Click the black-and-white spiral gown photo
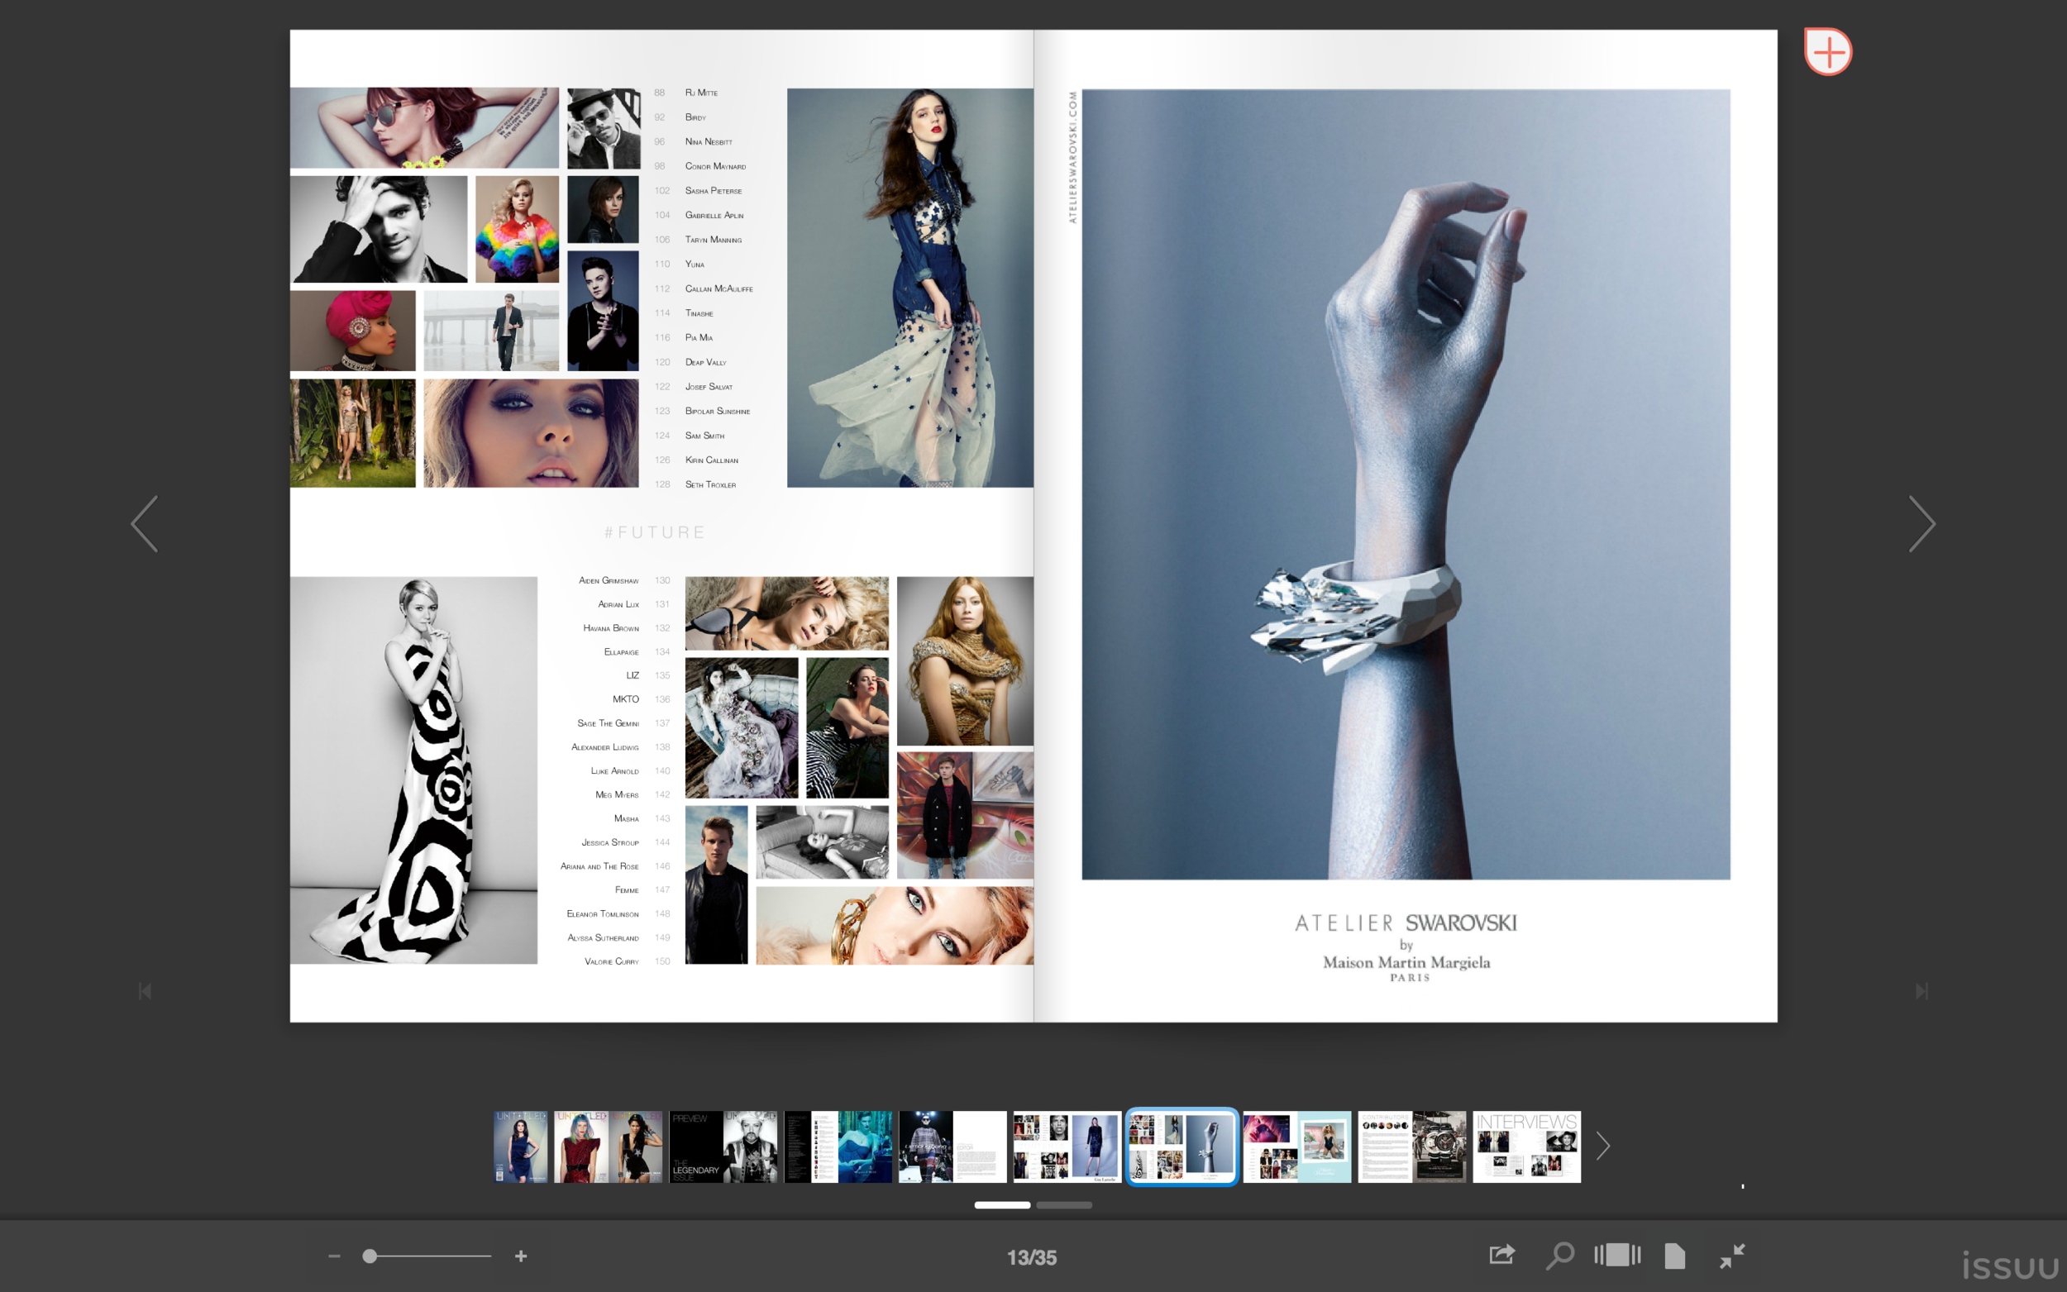Image resolution: width=2067 pixels, height=1292 pixels. (x=413, y=770)
